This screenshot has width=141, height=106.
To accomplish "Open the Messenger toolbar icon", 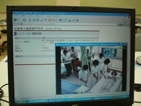I will pyautogui.click(x=77, y=20).
